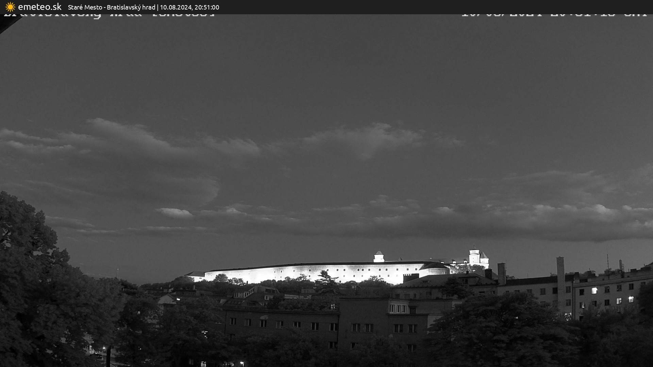The image size is (653, 367).
Task: Click the Staré Mesto - Bratislavský hrad title
Action: click(x=111, y=7)
